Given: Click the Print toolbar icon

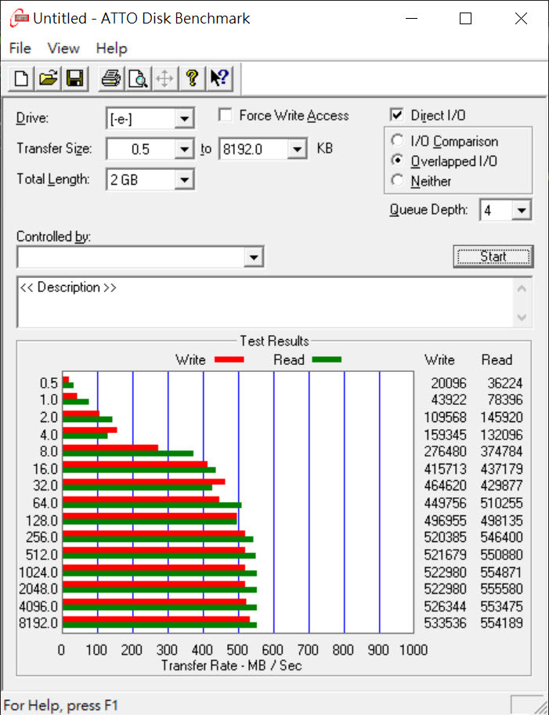Looking at the screenshot, I should coord(110,78).
